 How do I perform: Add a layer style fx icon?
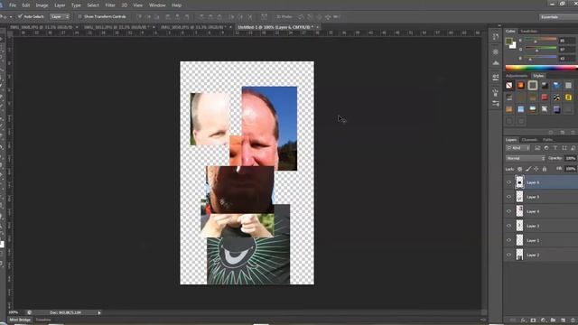click(x=524, y=320)
